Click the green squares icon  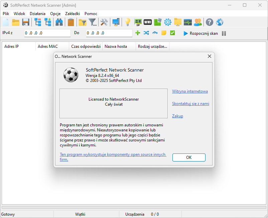pos(158,22)
